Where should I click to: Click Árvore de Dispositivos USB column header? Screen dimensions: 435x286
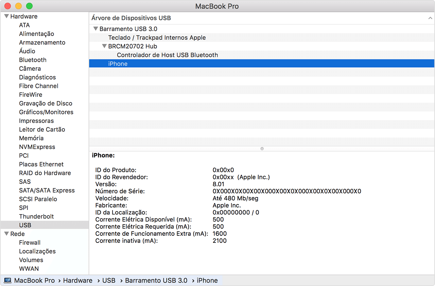pyautogui.click(x=131, y=18)
